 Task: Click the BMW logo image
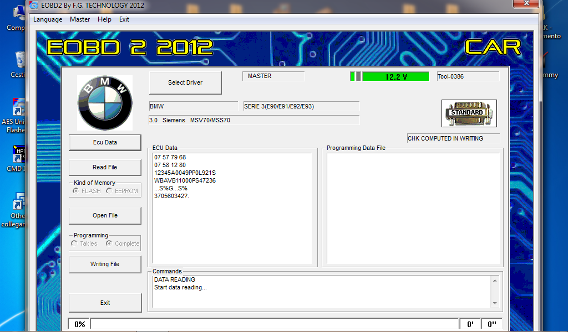click(105, 103)
